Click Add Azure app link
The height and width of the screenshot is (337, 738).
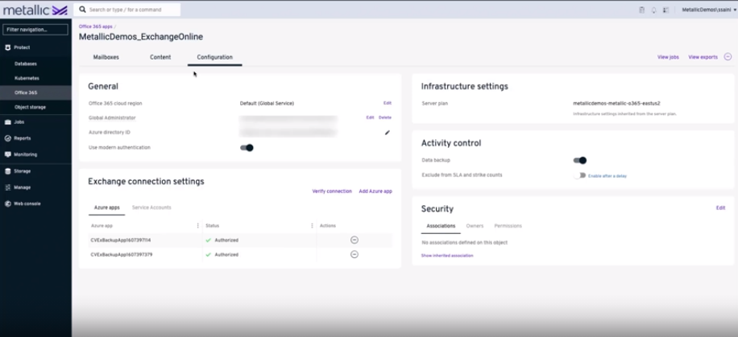(x=375, y=191)
